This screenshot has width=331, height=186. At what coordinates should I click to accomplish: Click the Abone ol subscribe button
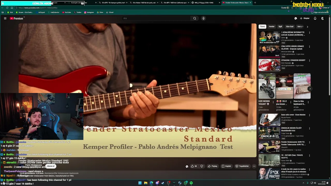51,166
